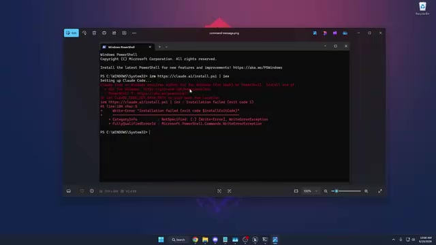The width and height of the screenshot is (436, 245).
Task: Click the purple app icon in title bar
Action: tap(334, 33)
